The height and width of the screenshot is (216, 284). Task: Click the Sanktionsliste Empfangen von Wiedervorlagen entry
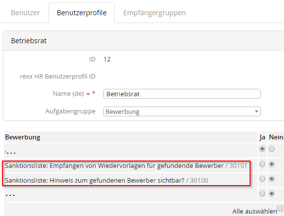[x=126, y=165]
